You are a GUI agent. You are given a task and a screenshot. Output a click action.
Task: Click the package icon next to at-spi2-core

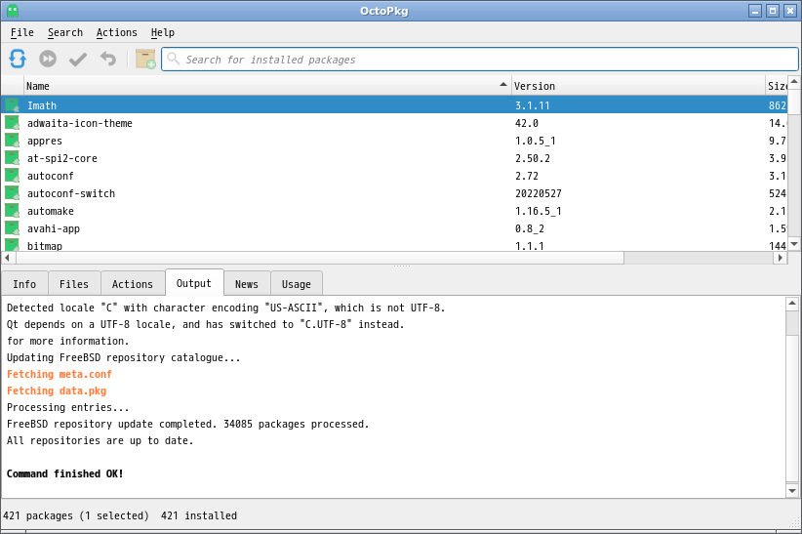pos(13,158)
